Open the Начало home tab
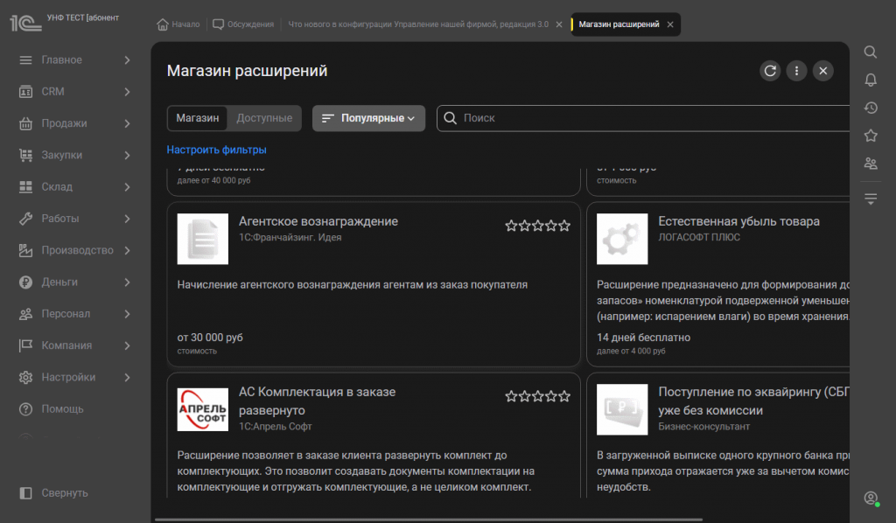Viewport: 896px width, 523px height. coord(178,24)
